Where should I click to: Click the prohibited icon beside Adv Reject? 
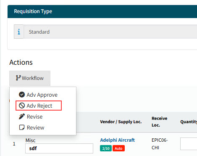coord(22,106)
